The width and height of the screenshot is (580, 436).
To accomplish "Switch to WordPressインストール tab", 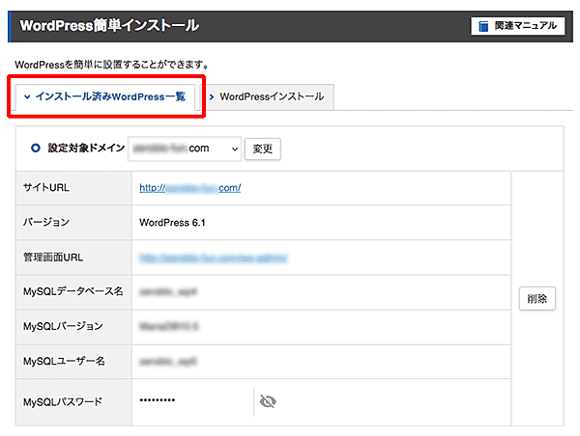I will click(270, 97).
